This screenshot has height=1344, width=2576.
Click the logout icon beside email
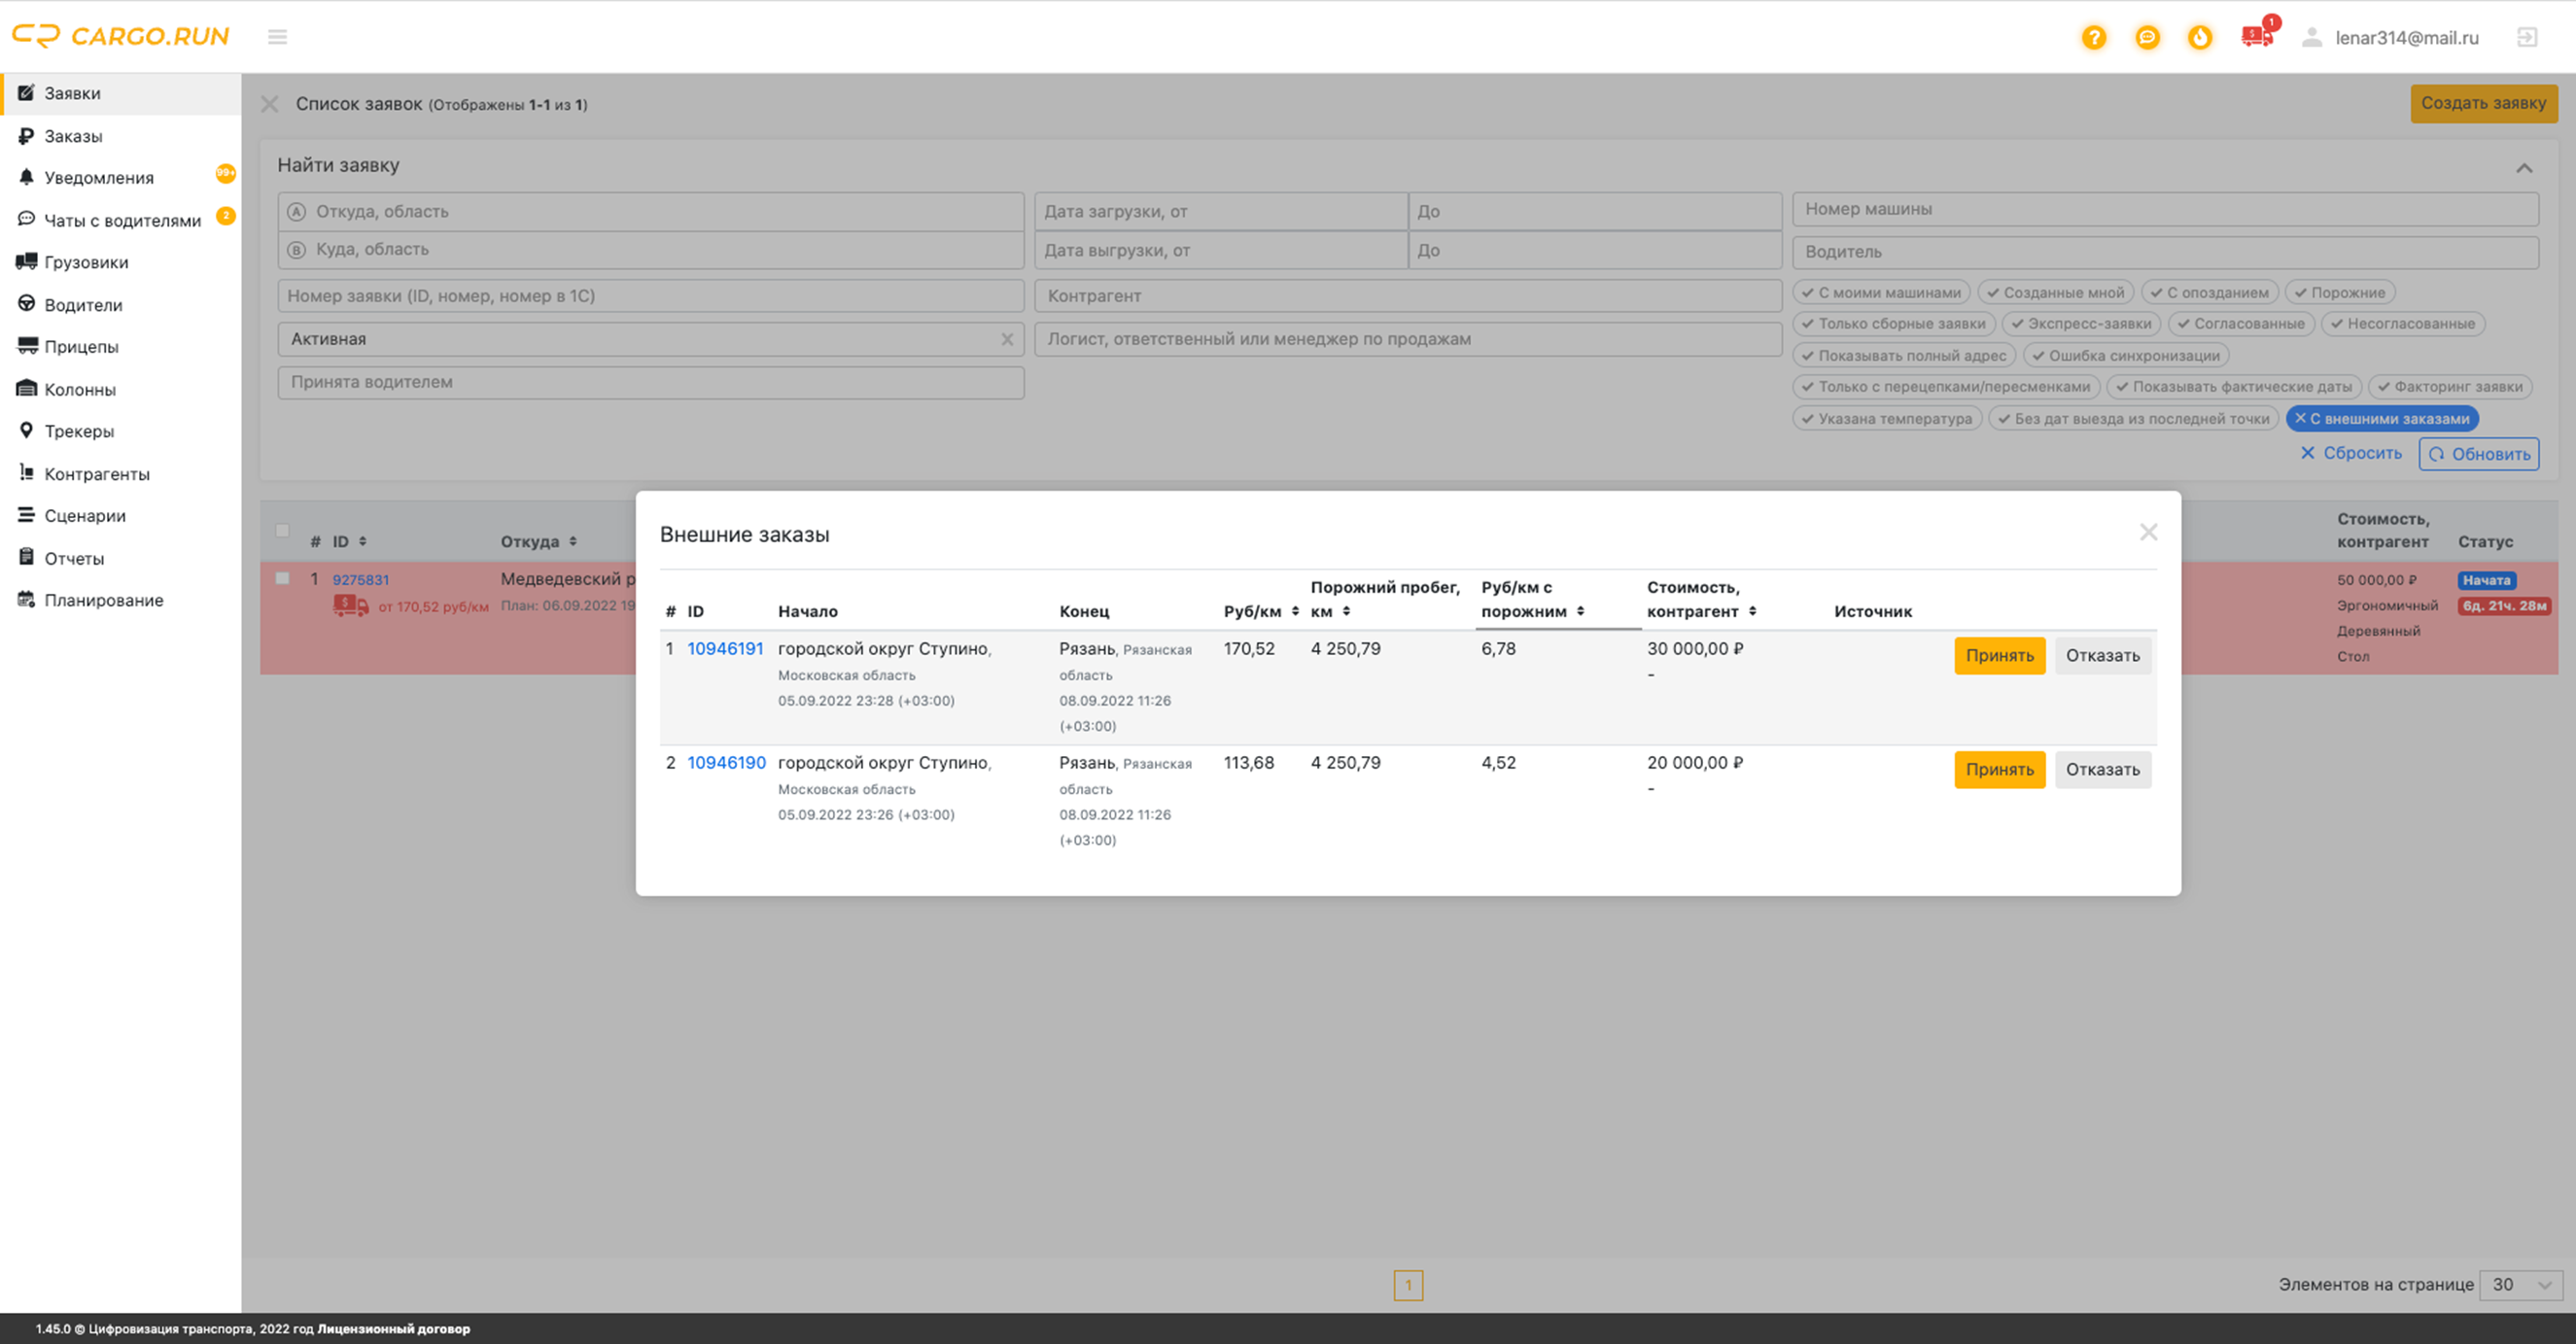[2527, 37]
